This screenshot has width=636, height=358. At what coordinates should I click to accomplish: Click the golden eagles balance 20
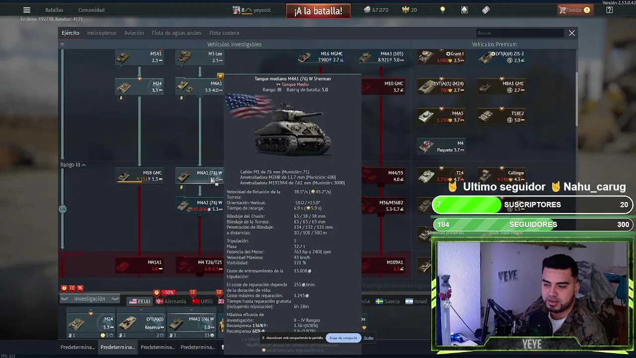(409, 10)
